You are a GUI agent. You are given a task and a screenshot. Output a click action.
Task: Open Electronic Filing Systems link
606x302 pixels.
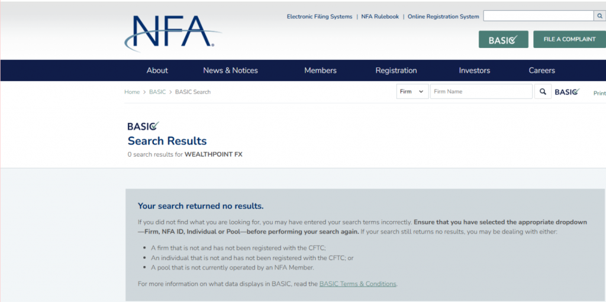pyautogui.click(x=320, y=17)
